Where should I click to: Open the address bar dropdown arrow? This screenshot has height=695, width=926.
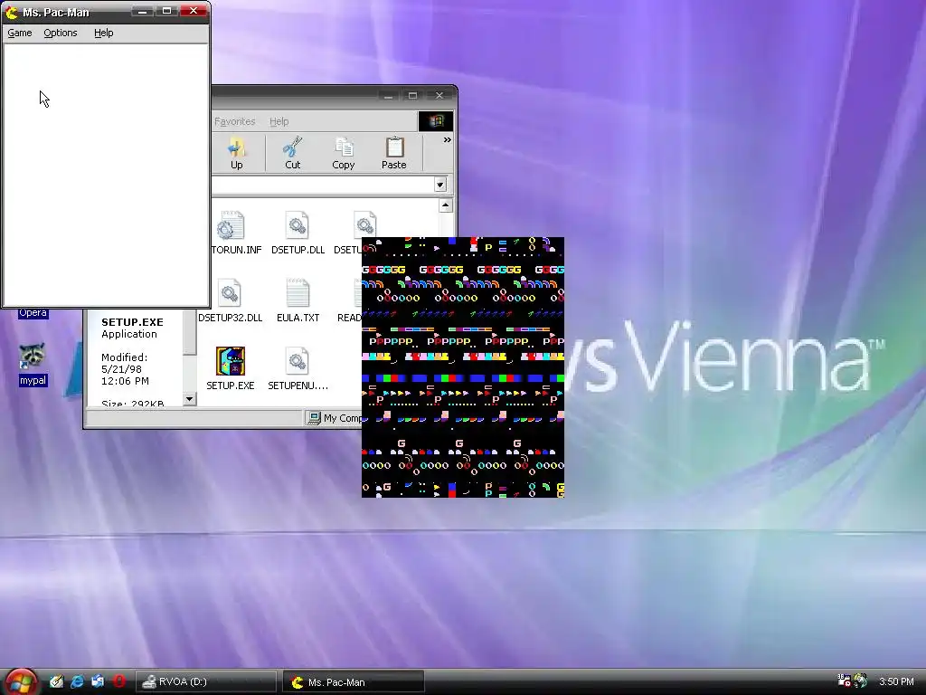(440, 185)
